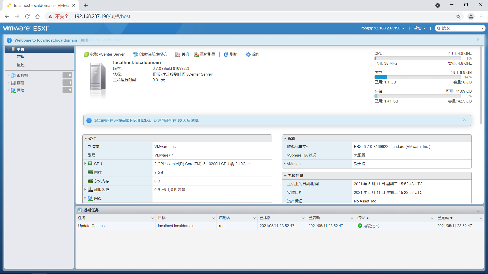Viewport: 488px width, 274px height.
Task: Click browser reload button
Action: tap(27, 16)
